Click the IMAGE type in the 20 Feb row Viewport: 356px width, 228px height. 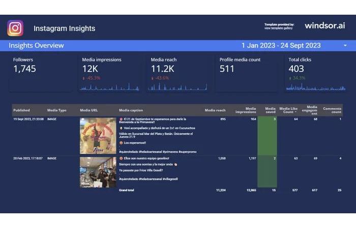pos(52,158)
